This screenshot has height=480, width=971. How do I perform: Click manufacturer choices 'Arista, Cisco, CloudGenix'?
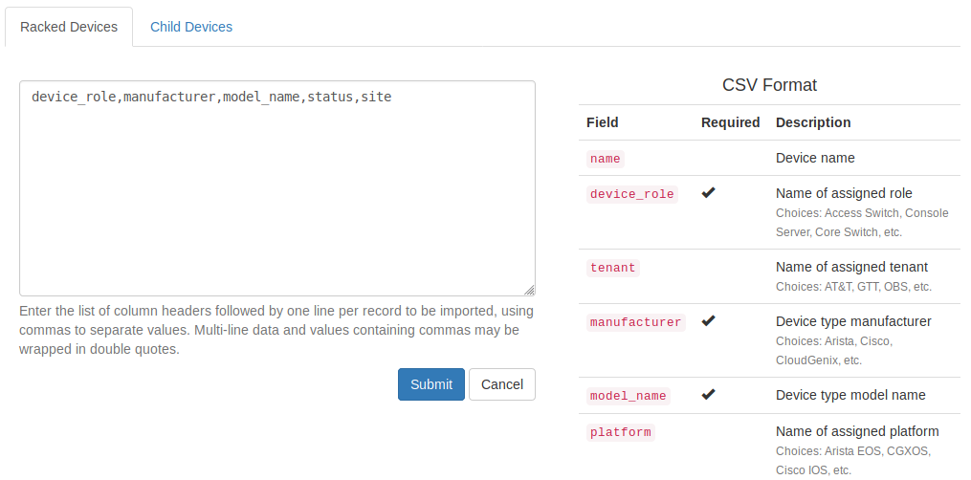point(834,351)
